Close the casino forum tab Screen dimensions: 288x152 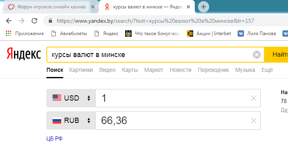(x=93, y=7)
